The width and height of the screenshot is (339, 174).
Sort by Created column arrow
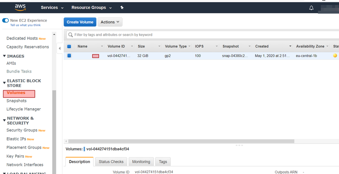[x=290, y=46]
